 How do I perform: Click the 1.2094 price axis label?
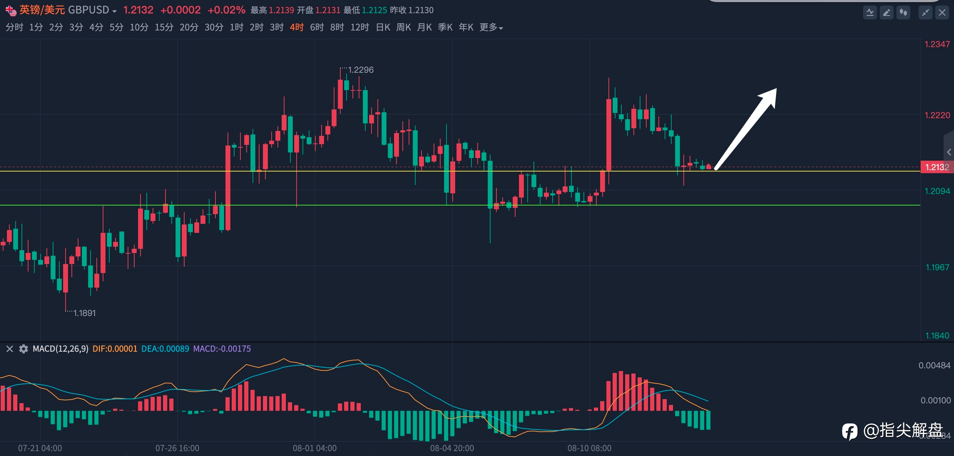pos(937,191)
